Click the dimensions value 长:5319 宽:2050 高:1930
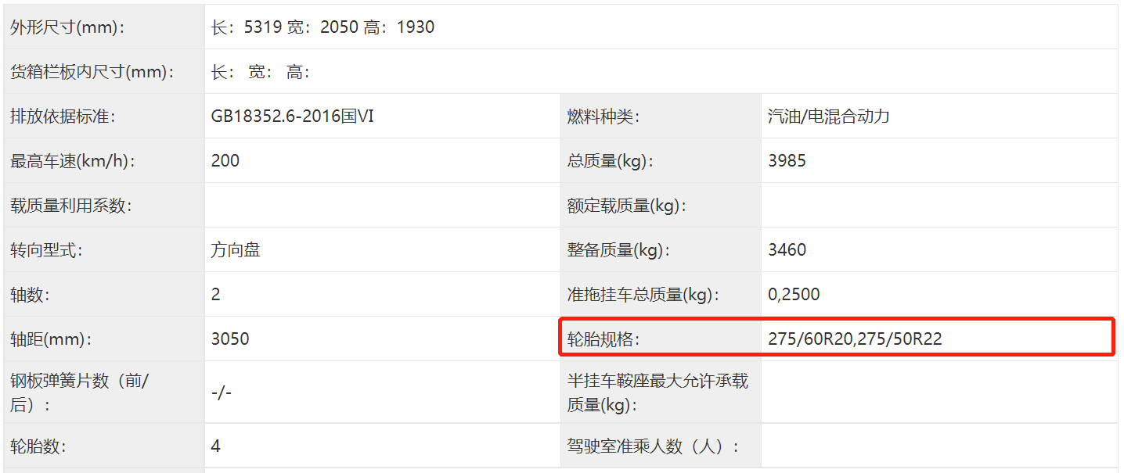This screenshot has width=1124, height=473. [x=322, y=27]
